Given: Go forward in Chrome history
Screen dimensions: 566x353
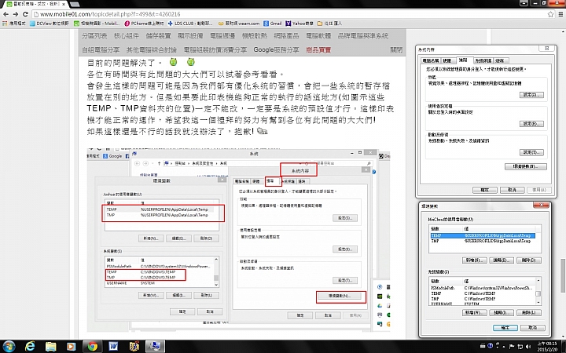Looking at the screenshot, I should pyautogui.click(x=16, y=14).
